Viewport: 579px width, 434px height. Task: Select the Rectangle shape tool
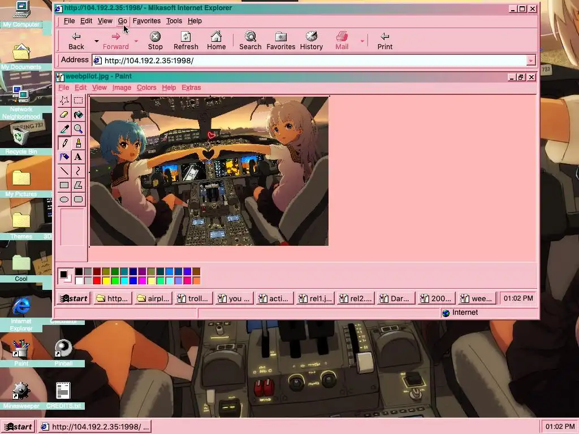(64, 185)
